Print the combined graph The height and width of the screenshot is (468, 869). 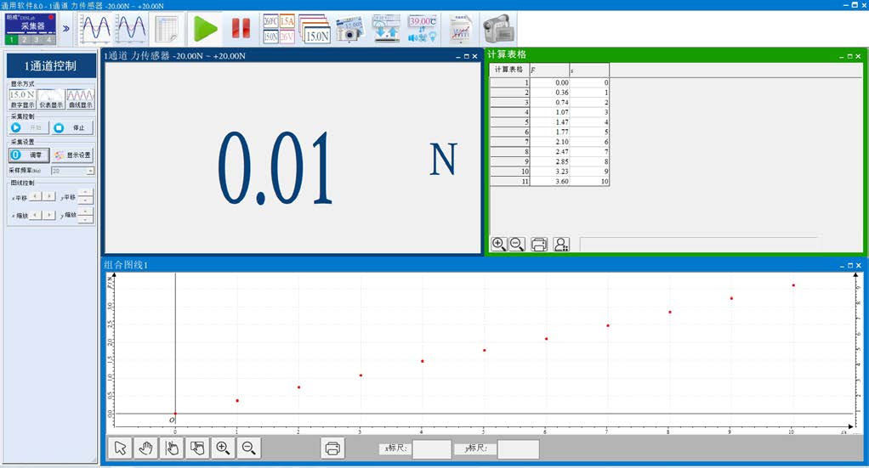pos(332,448)
